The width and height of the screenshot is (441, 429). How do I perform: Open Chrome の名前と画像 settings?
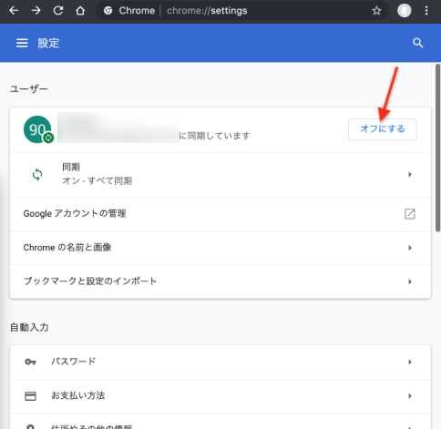coord(220,248)
